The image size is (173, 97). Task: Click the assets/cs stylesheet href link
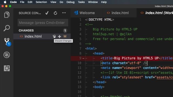coord(165,77)
